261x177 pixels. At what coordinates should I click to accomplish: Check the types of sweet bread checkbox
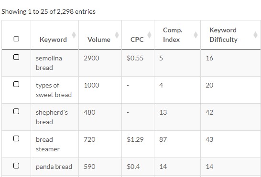[x=16, y=84]
